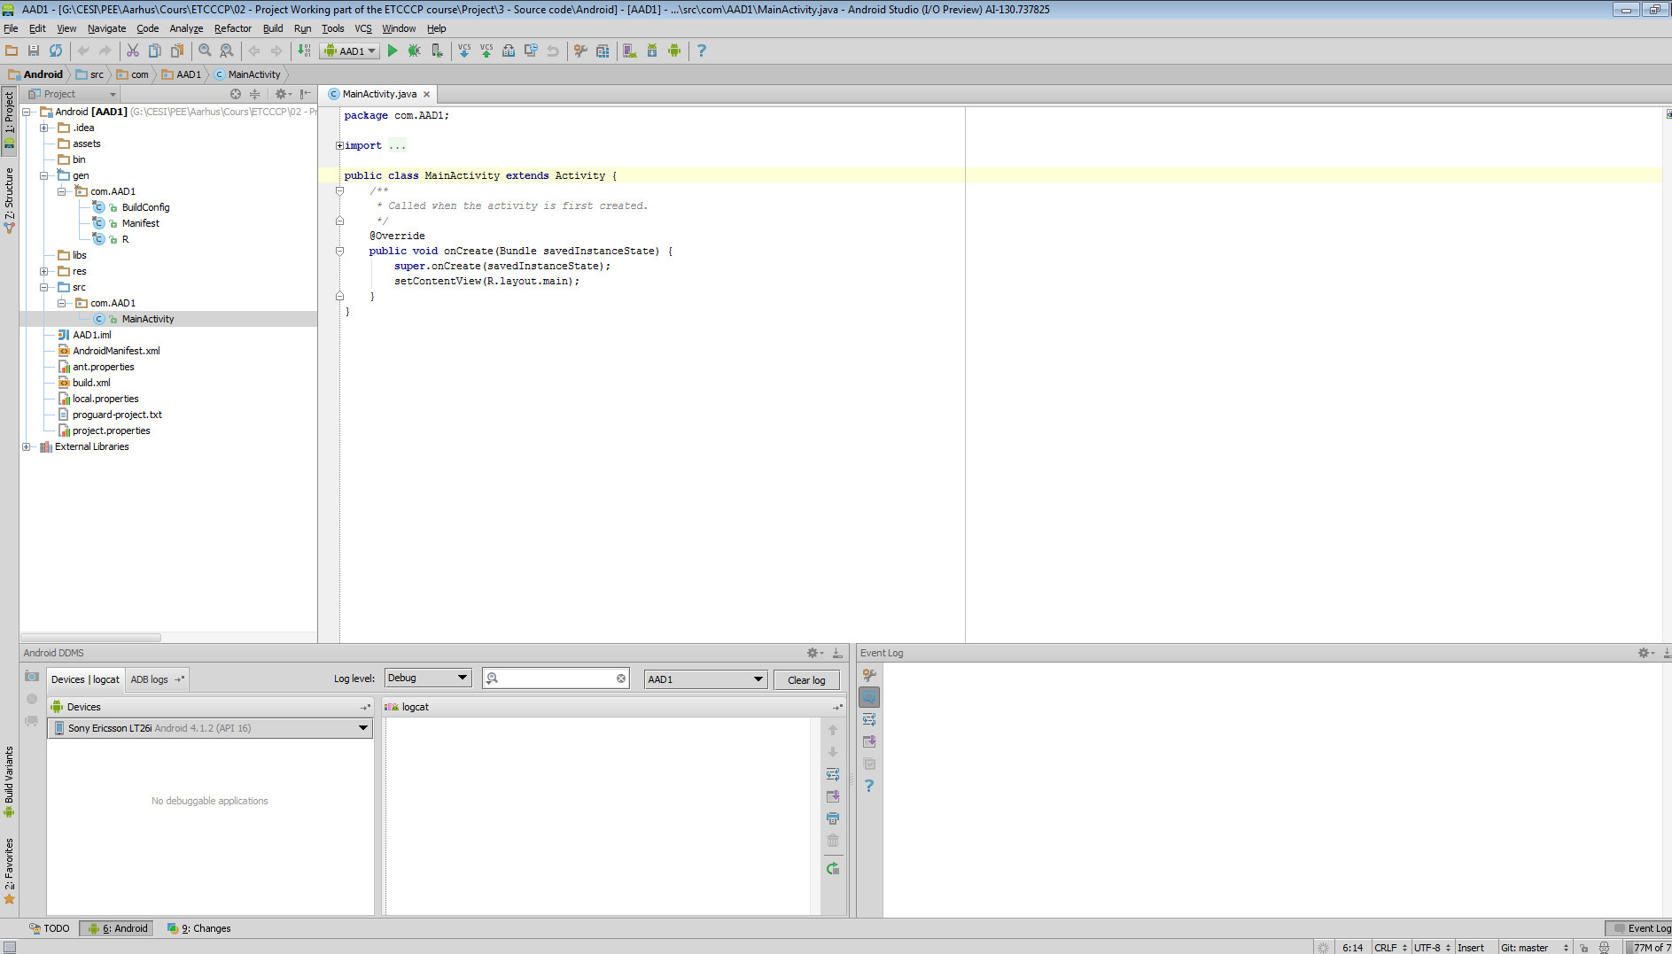This screenshot has height=954, width=1672.
Task: Click the VCS Update Project icon
Action: click(464, 50)
